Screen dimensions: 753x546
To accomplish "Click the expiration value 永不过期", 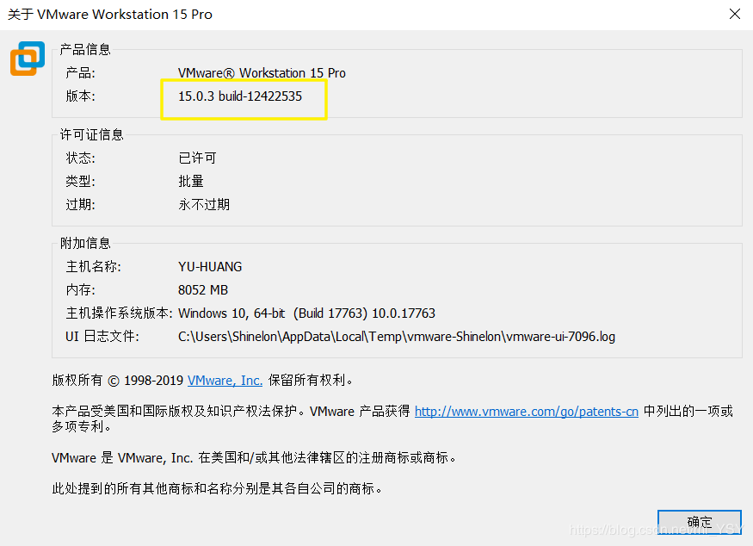I will point(204,205).
